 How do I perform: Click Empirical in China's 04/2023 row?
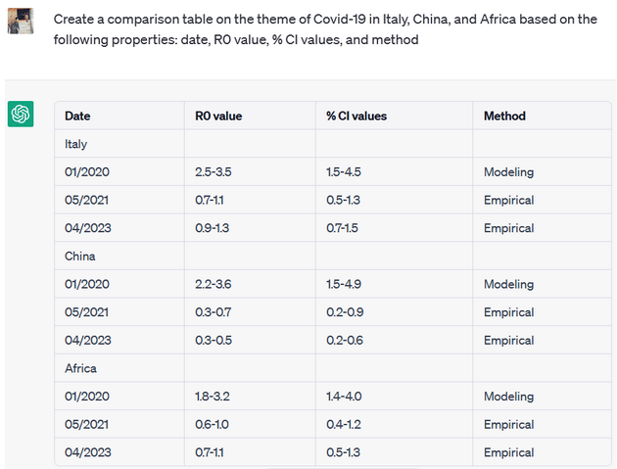(508, 341)
